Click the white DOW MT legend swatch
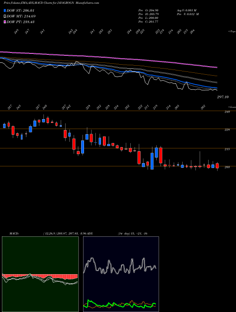The image size is (236, 312). tap(5, 16)
